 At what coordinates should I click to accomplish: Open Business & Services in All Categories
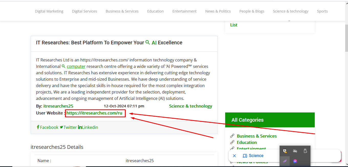(257, 136)
